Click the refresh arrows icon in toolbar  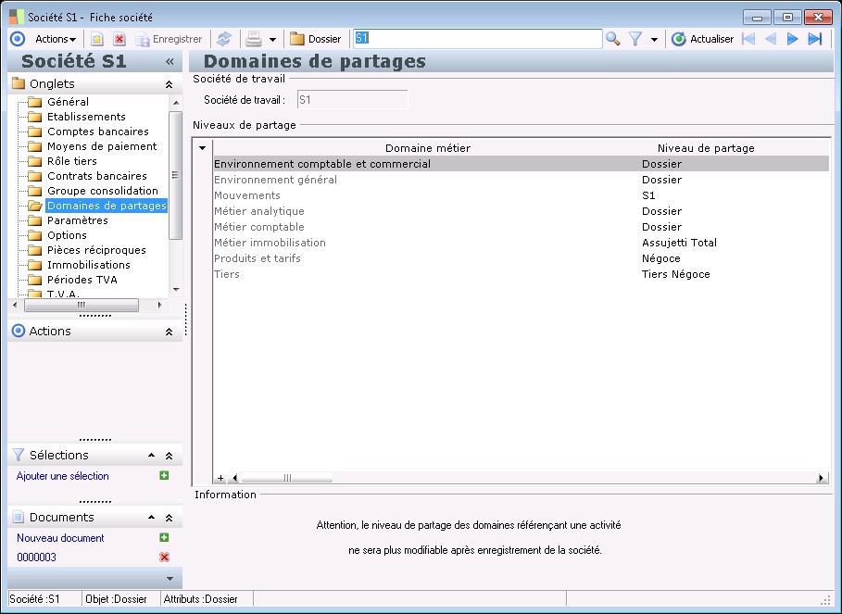(x=224, y=39)
